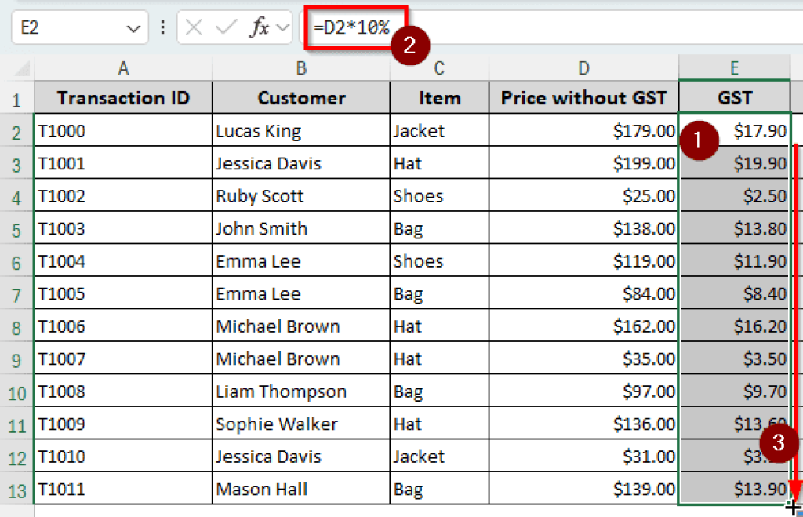Click cell D2 showing $179.00

point(583,130)
